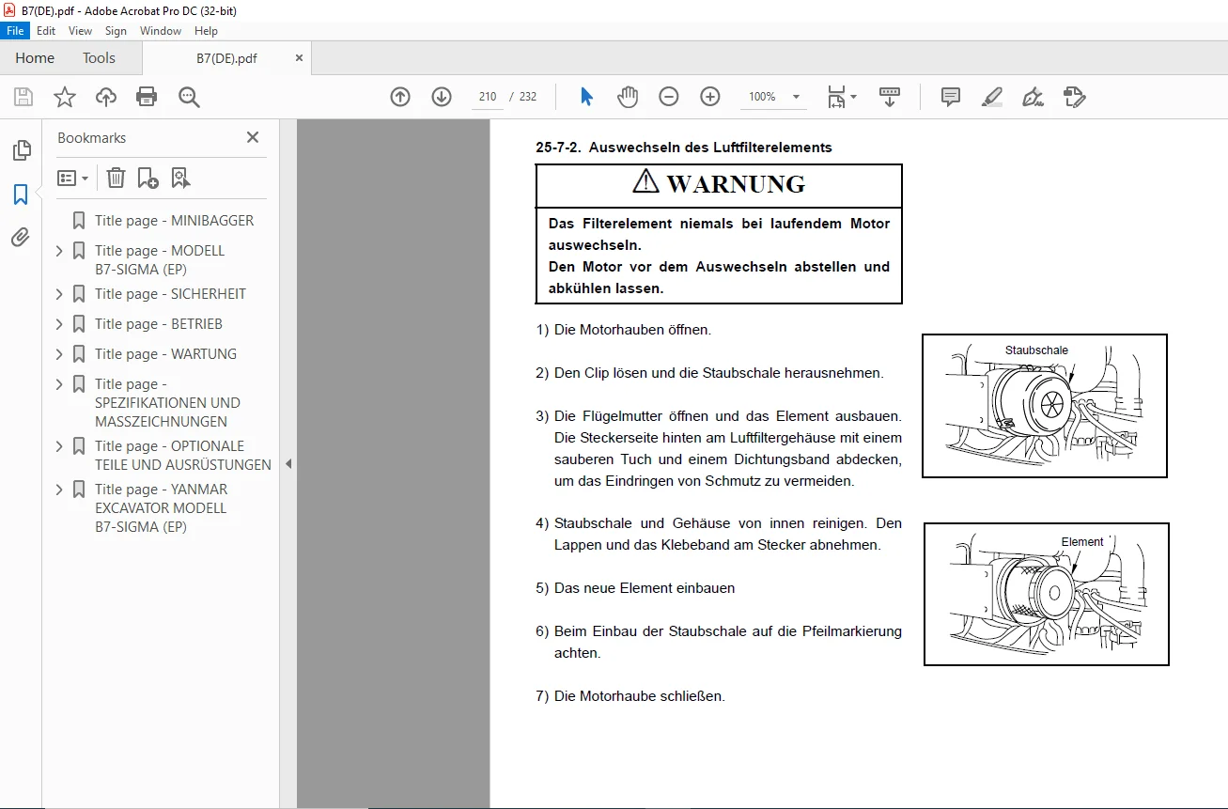Screen dimensions: 1228x809
Task: Add a comment with the sticky note icon
Action: [951, 97]
